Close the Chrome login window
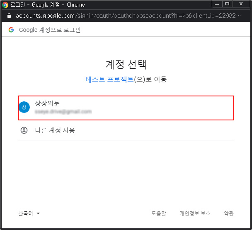This screenshot has width=252, height=230. [x=241, y=4]
